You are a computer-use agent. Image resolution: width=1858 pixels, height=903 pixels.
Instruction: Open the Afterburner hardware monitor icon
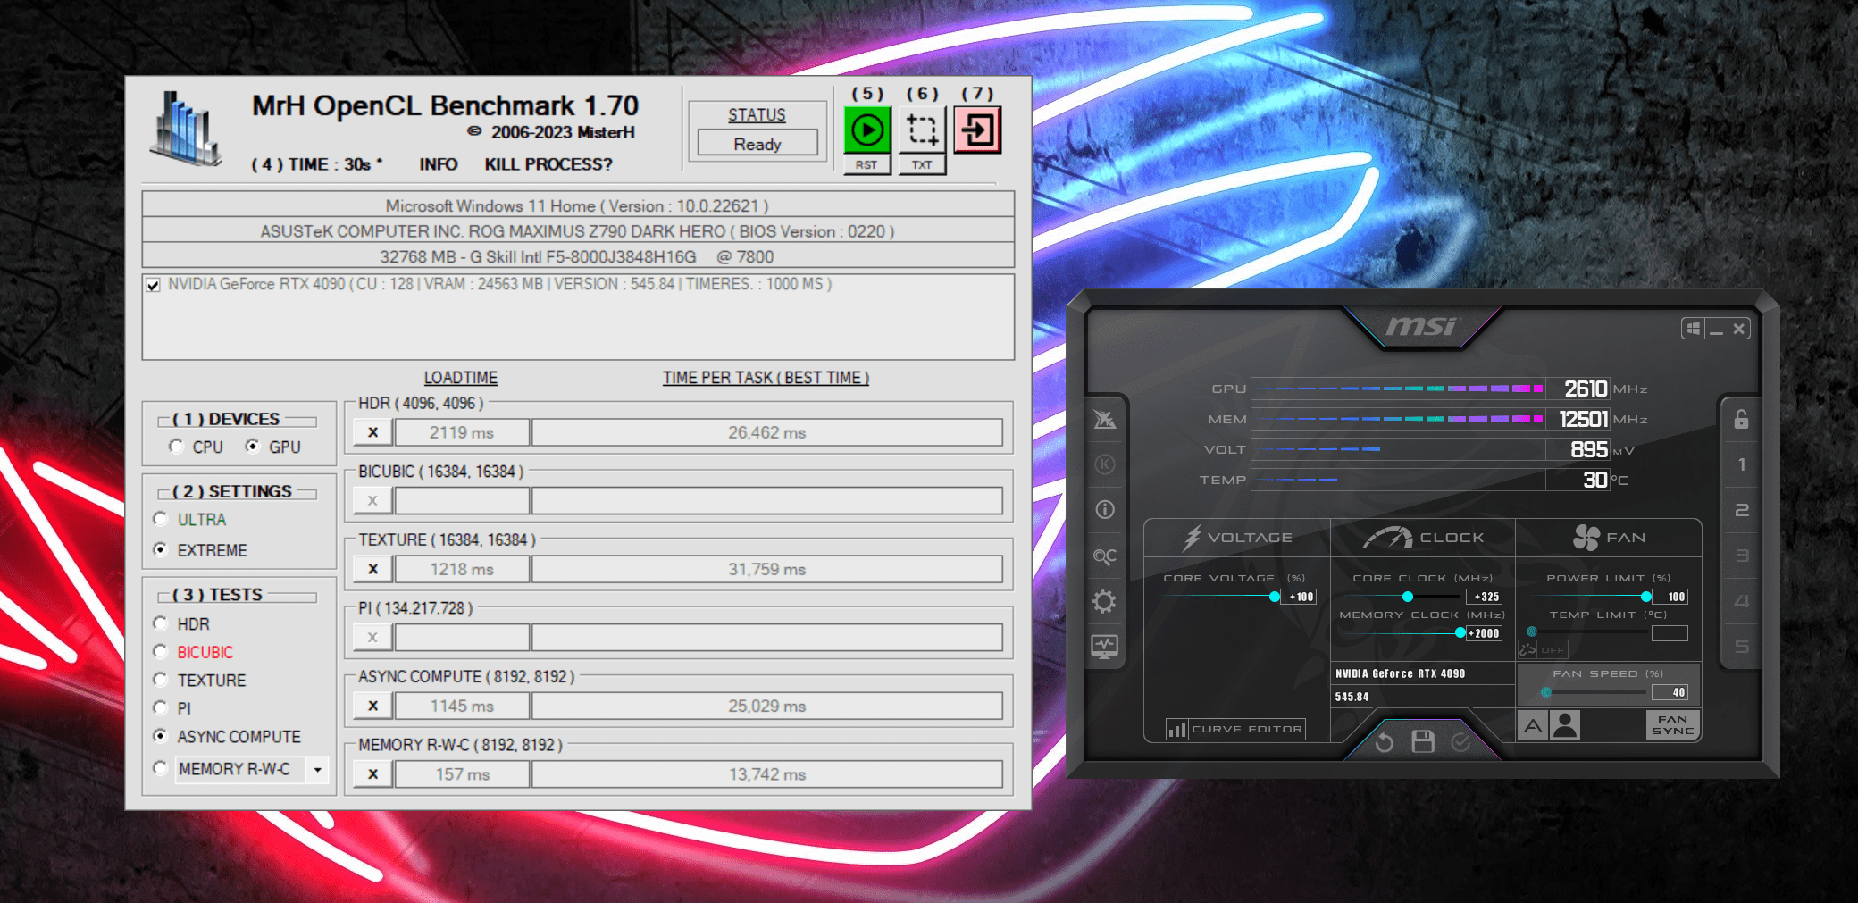(1105, 647)
